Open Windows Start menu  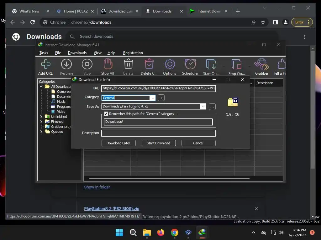(119, 232)
